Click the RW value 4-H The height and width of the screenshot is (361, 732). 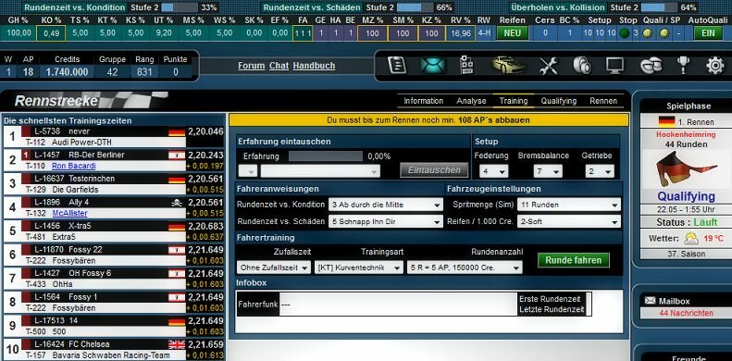484,33
